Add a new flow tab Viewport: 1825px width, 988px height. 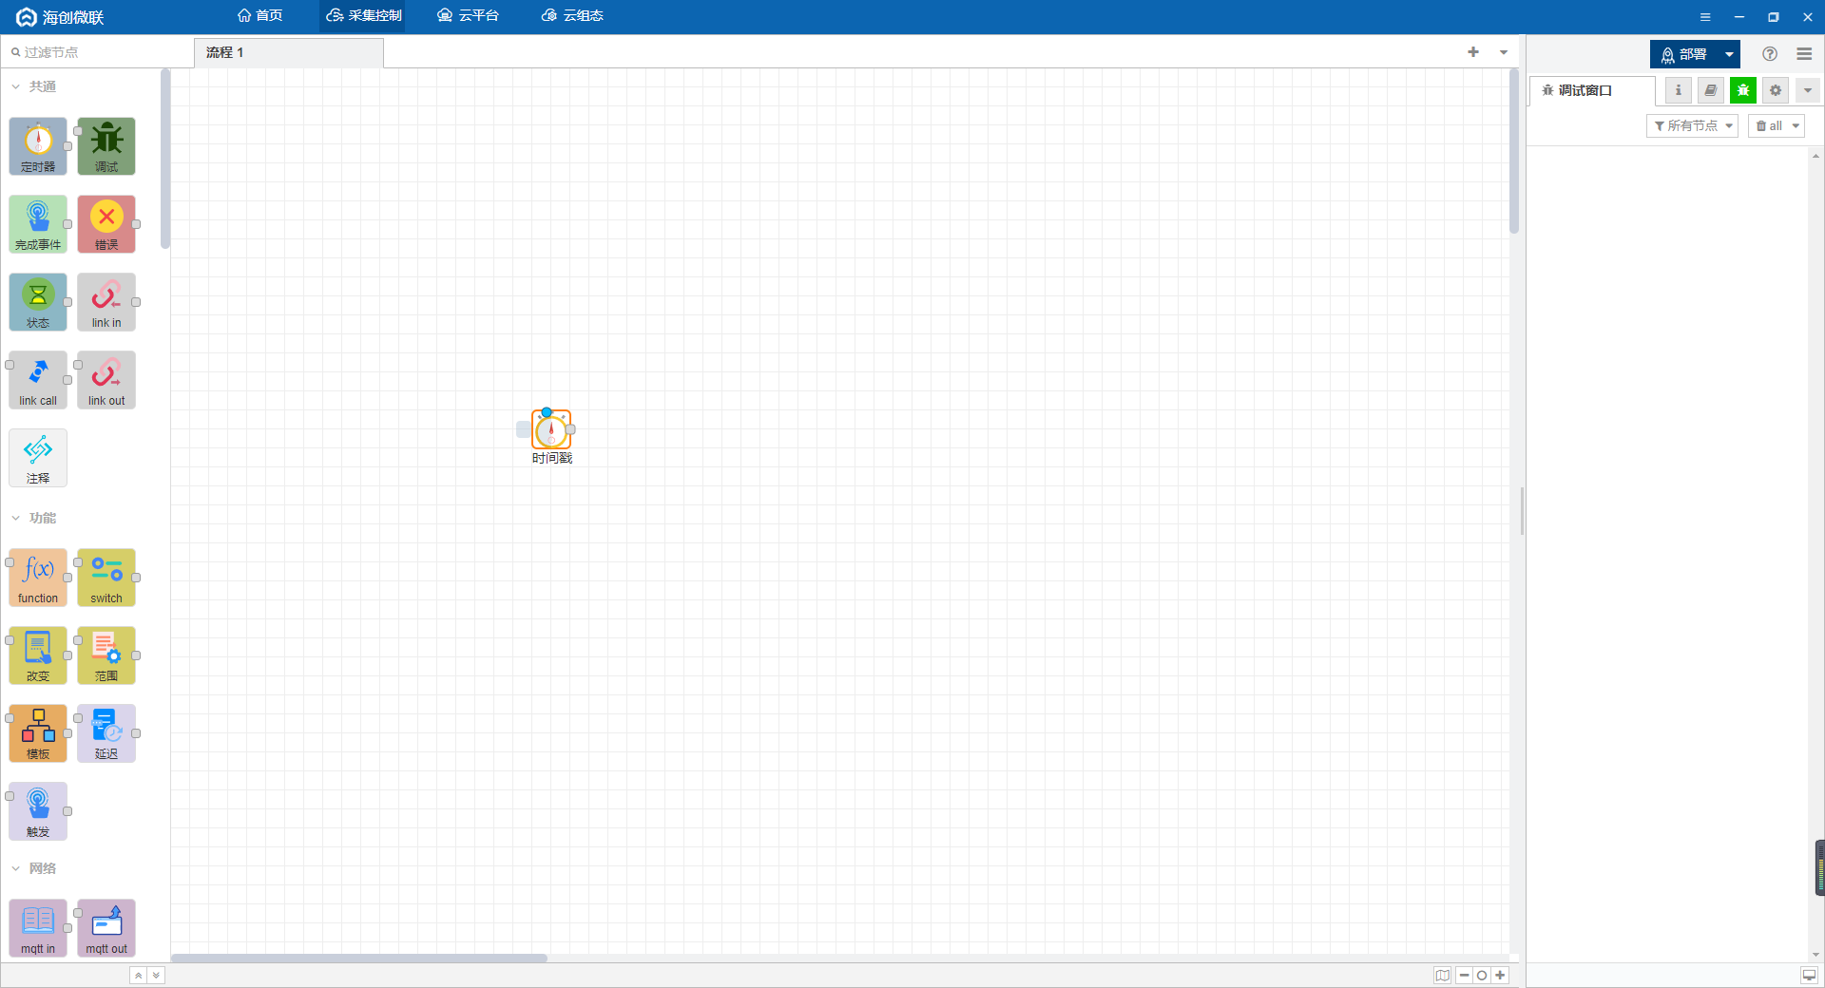point(1473,52)
